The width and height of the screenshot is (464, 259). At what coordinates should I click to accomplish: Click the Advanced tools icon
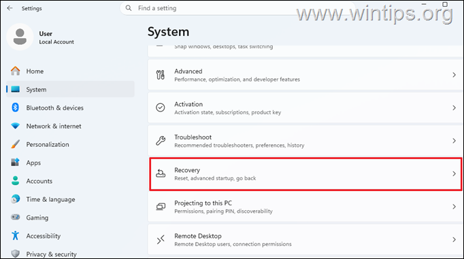(161, 75)
